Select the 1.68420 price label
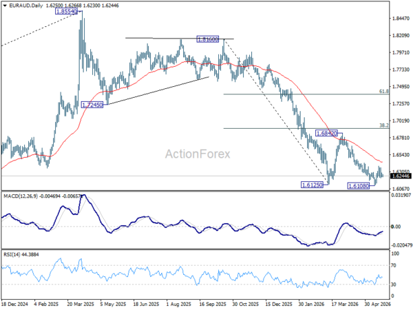413x310 pixels. pyautogui.click(x=326, y=133)
